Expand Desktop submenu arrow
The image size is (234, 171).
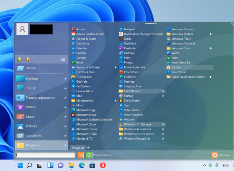click(65, 79)
